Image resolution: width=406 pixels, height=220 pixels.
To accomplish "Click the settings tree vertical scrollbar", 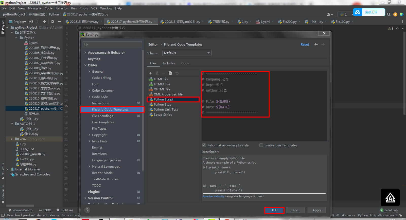I will pyautogui.click(x=143, y=110).
